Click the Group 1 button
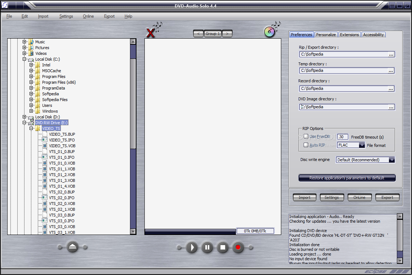This screenshot has height=275, width=412. point(213,34)
